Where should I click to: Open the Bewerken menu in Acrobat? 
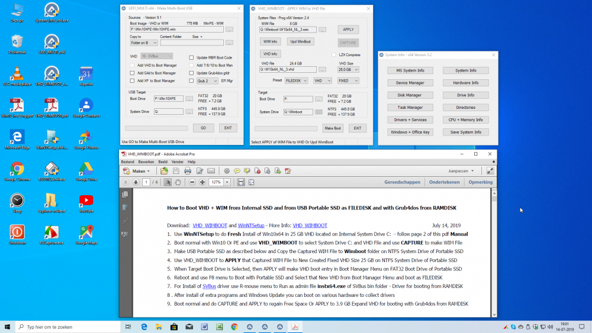coord(146,162)
